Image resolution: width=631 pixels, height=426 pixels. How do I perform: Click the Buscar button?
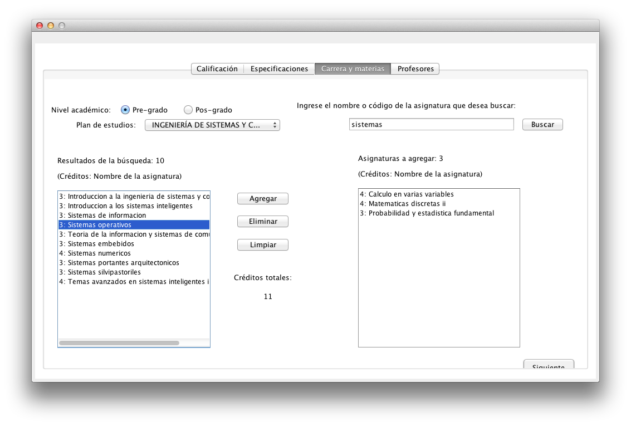[x=542, y=124]
